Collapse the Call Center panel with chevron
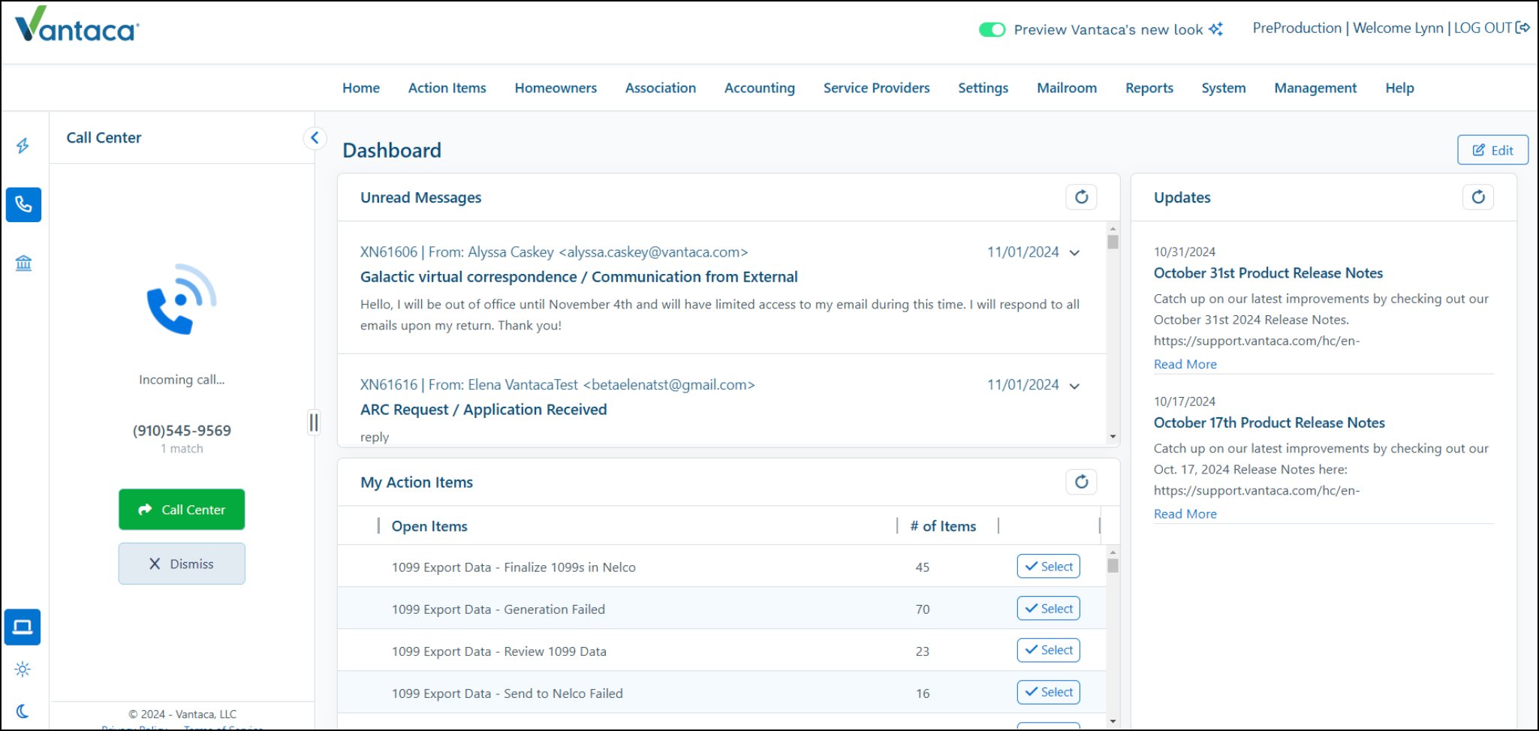Screen dimensions: 1539x731 315,137
